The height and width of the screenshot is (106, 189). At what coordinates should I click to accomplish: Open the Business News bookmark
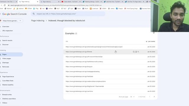tap(145, 9)
